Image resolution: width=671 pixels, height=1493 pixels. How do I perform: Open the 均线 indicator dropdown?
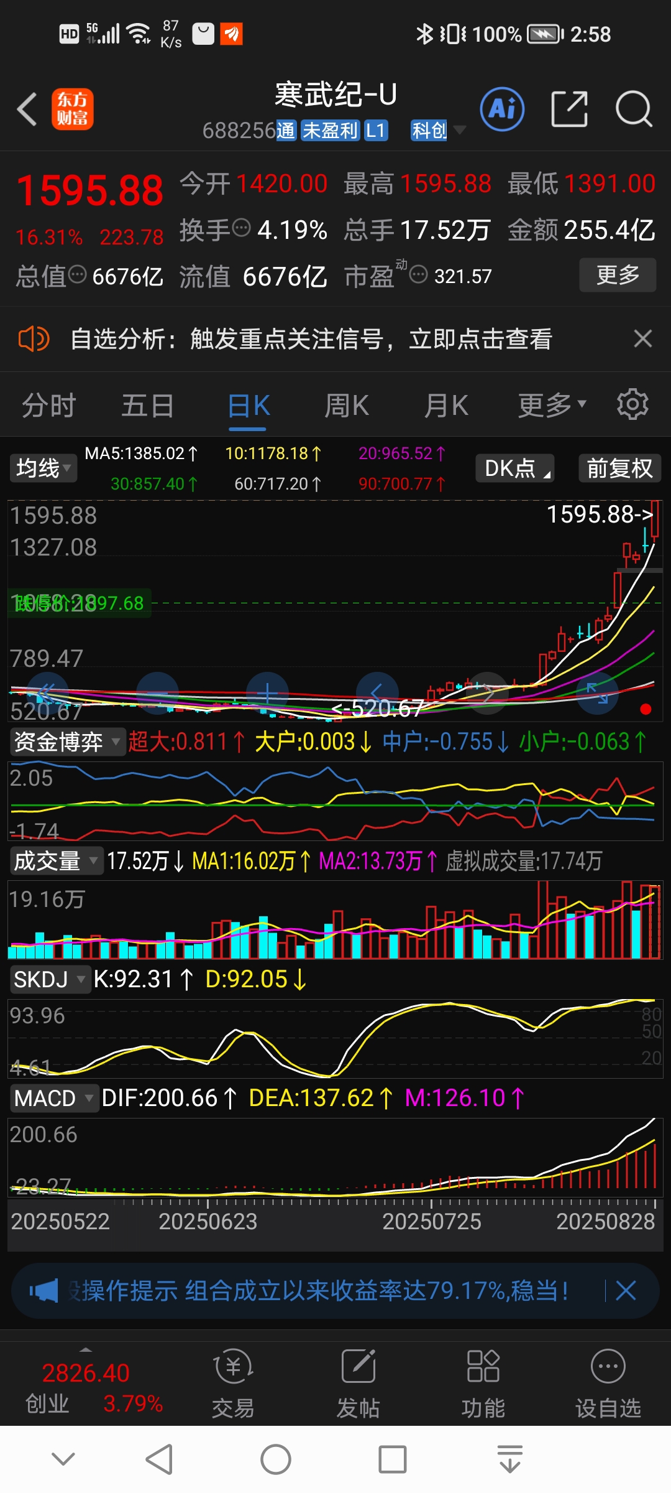pyautogui.click(x=43, y=468)
